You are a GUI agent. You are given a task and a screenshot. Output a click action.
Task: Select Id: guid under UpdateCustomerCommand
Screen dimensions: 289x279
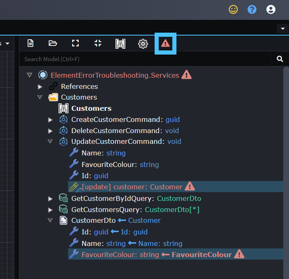click(95, 176)
